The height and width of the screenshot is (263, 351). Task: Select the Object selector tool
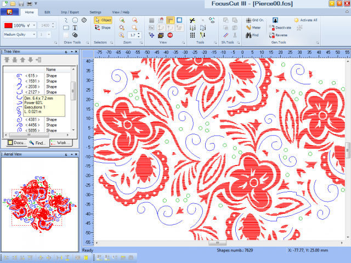(103, 20)
